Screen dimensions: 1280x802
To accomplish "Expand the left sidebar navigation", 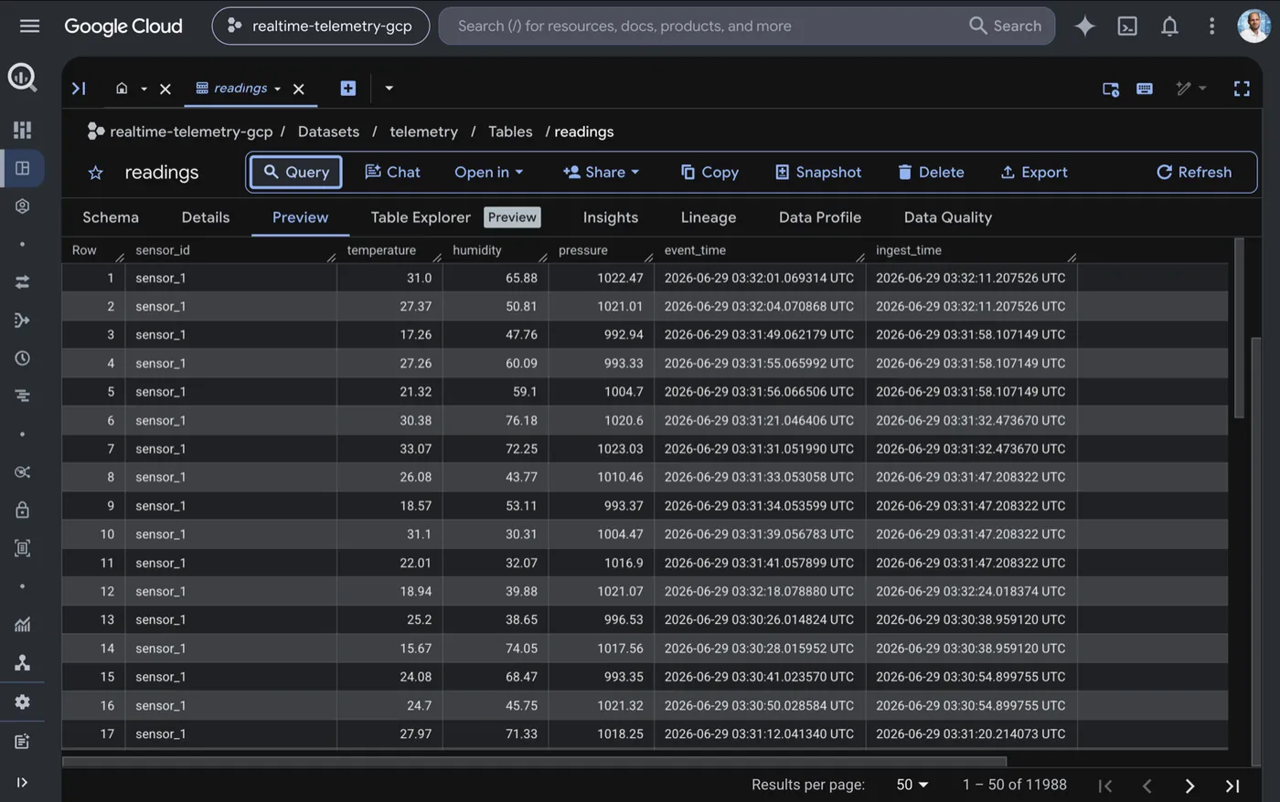I will click(x=22, y=782).
